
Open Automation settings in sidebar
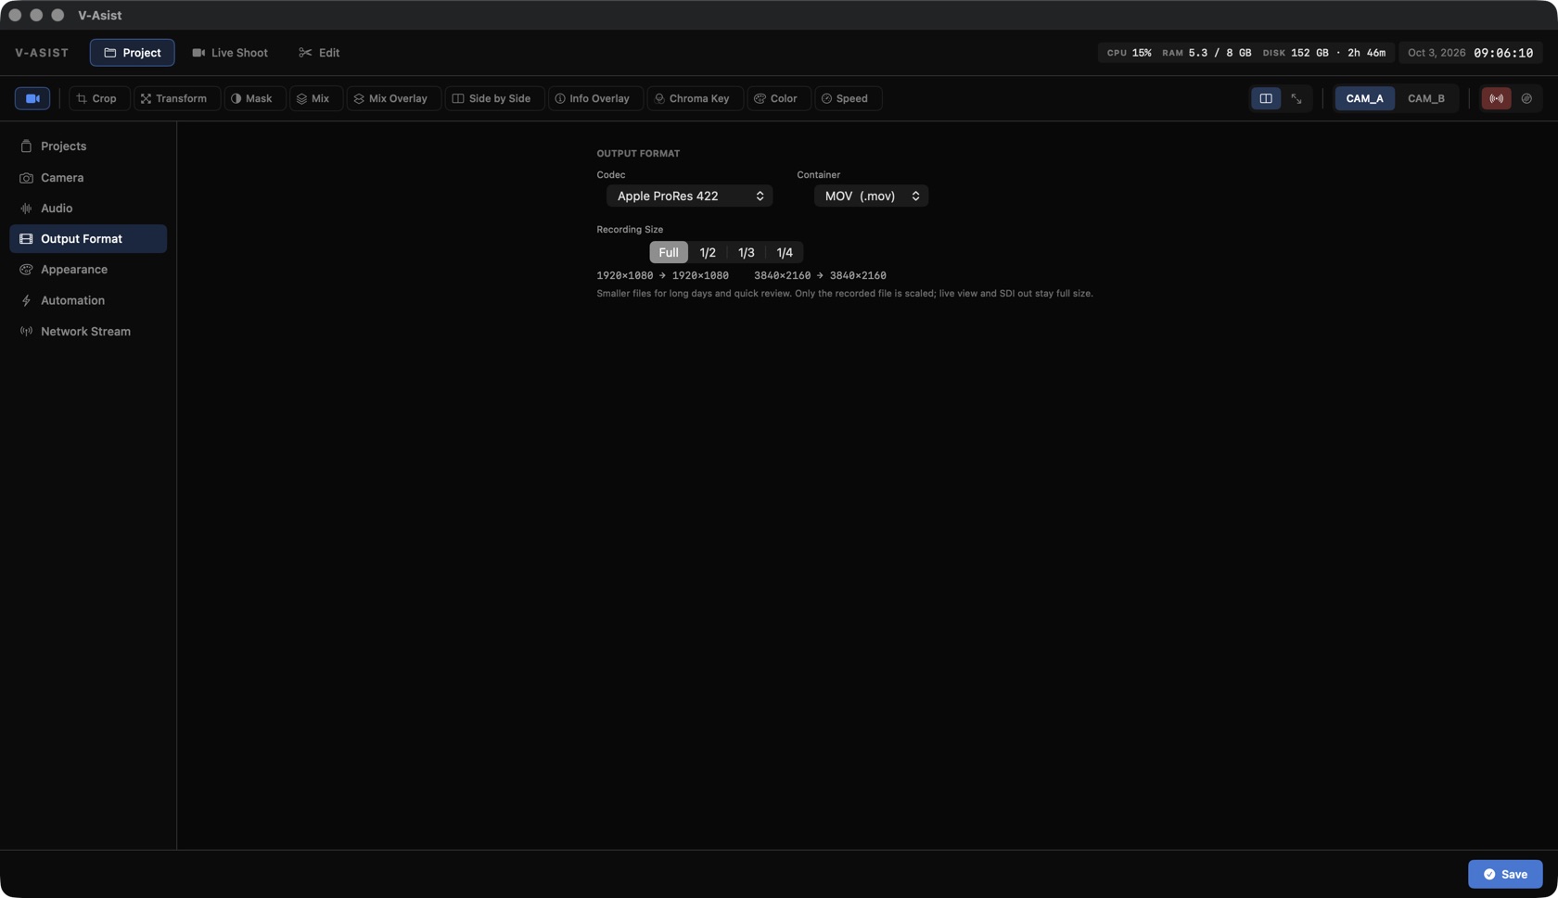point(88,300)
